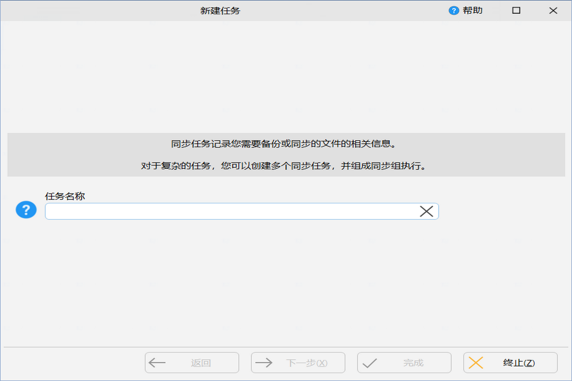The height and width of the screenshot is (381, 572).
Task: Click the X icon to clear the task name field
Action: pyautogui.click(x=427, y=211)
